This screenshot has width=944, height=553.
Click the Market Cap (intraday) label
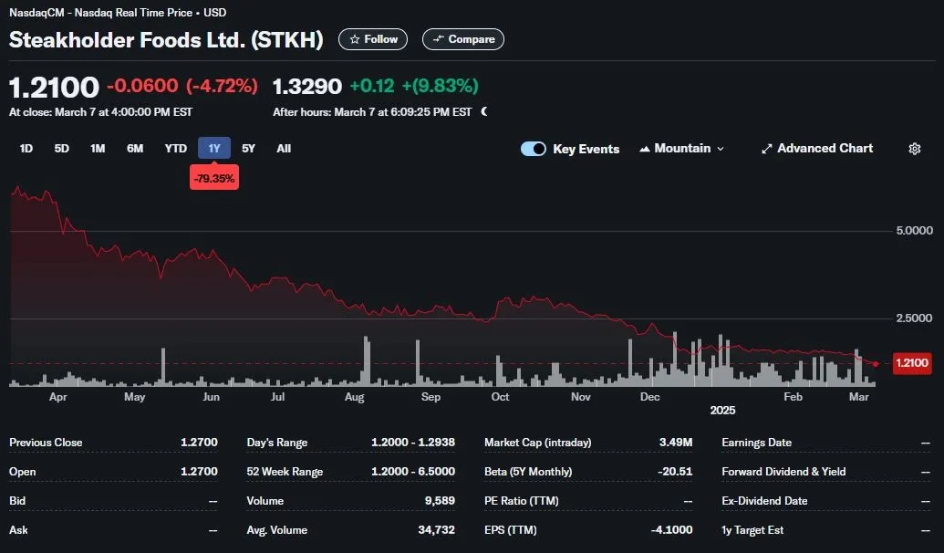click(537, 443)
